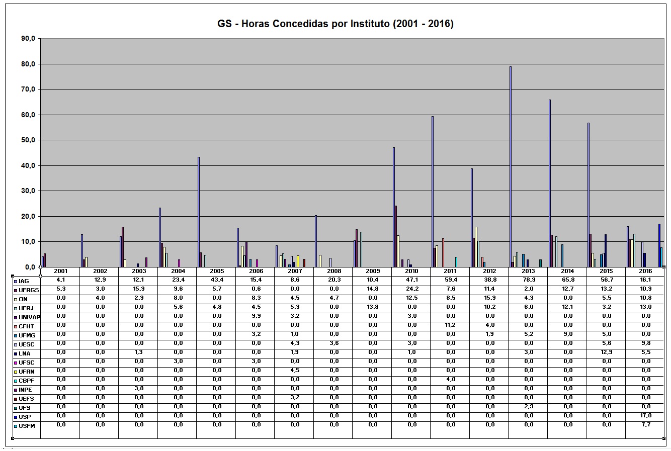Image resolution: width=671 pixels, height=451 pixels.
Task: Select the UFRGS legend color marker
Action: tap(16, 290)
